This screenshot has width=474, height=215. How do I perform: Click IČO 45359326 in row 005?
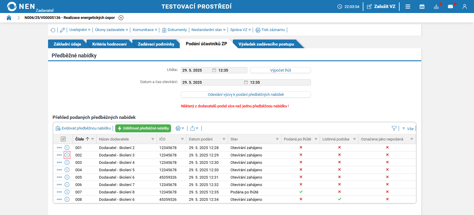(168, 177)
